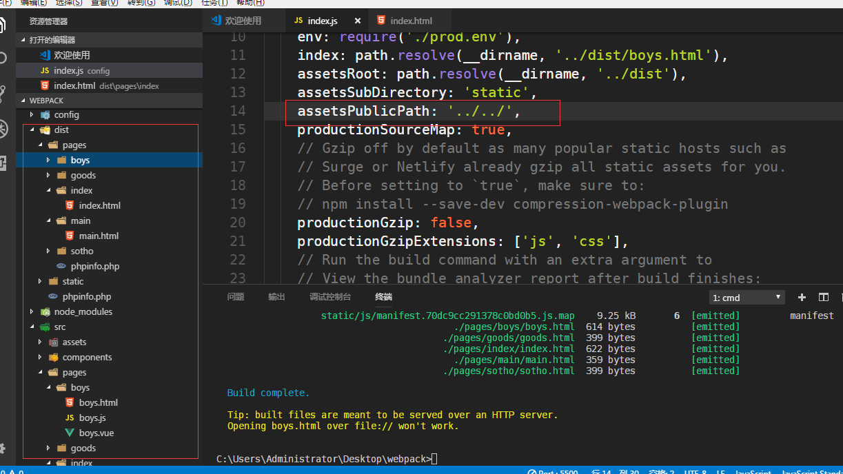
Task: Collapse the 打开的编辑器 section
Action: pyautogui.click(x=24, y=40)
